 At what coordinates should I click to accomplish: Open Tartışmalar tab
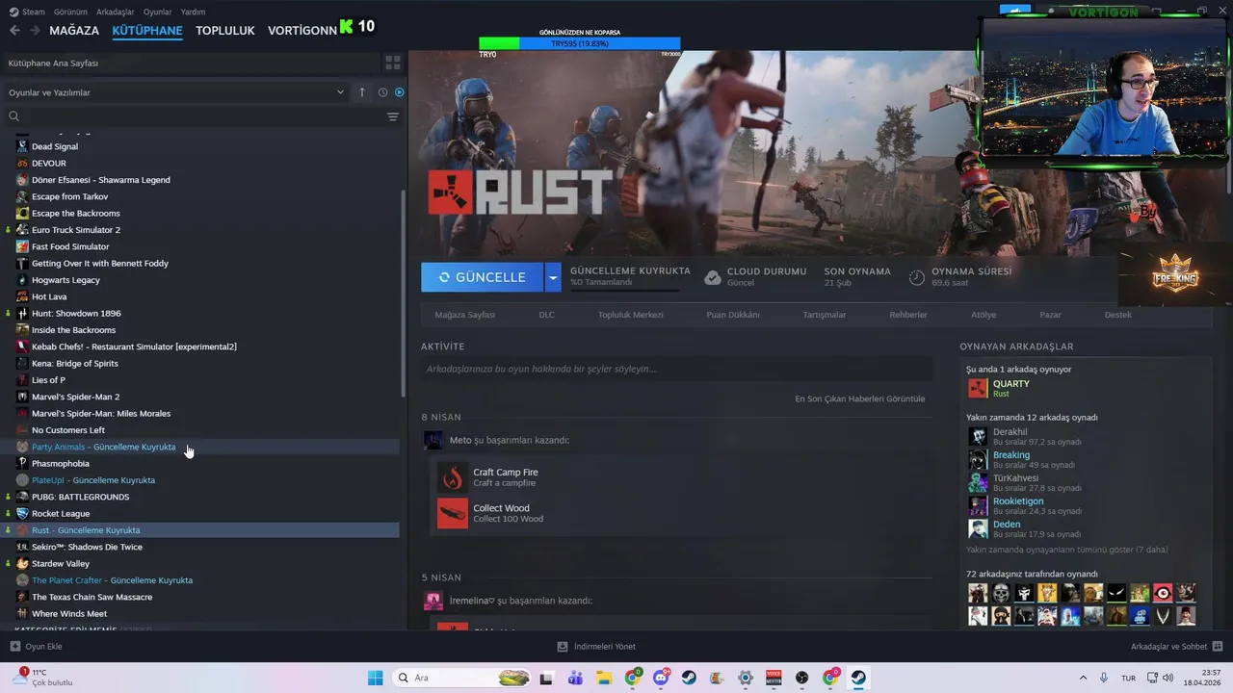click(x=825, y=315)
